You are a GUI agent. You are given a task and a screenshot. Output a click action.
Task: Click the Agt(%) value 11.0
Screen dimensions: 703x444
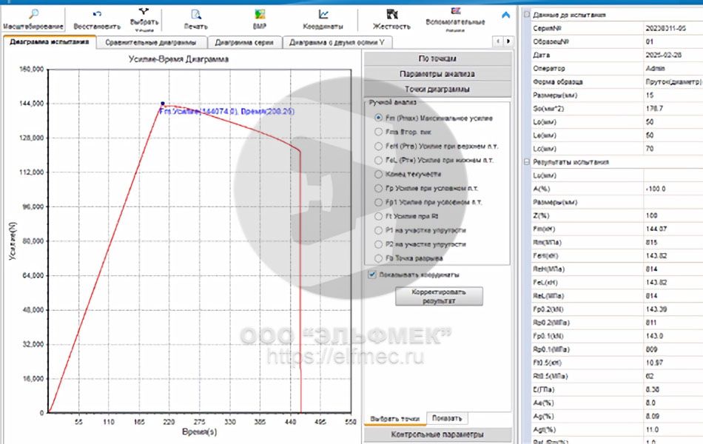[653, 430]
